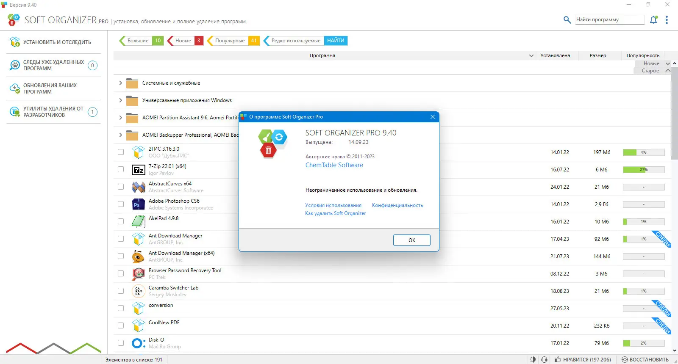Click the 7-Zip program icon

coord(139,170)
